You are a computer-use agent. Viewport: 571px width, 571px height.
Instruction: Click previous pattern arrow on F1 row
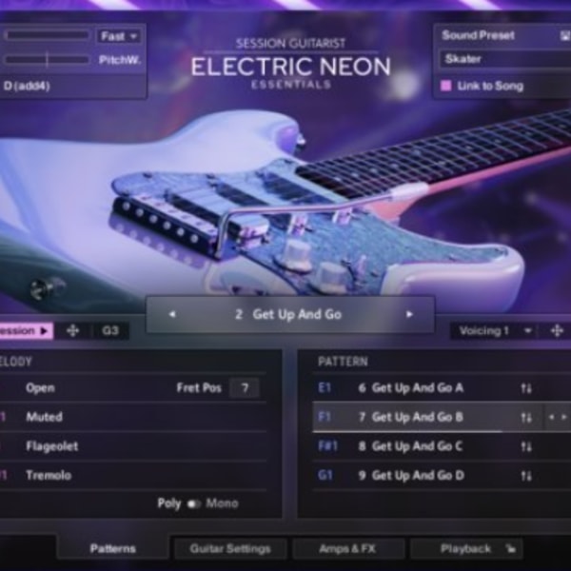tap(551, 417)
